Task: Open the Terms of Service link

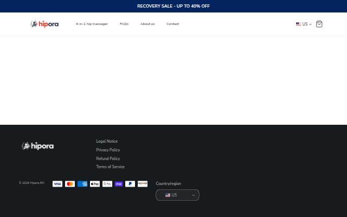Action: point(110,167)
